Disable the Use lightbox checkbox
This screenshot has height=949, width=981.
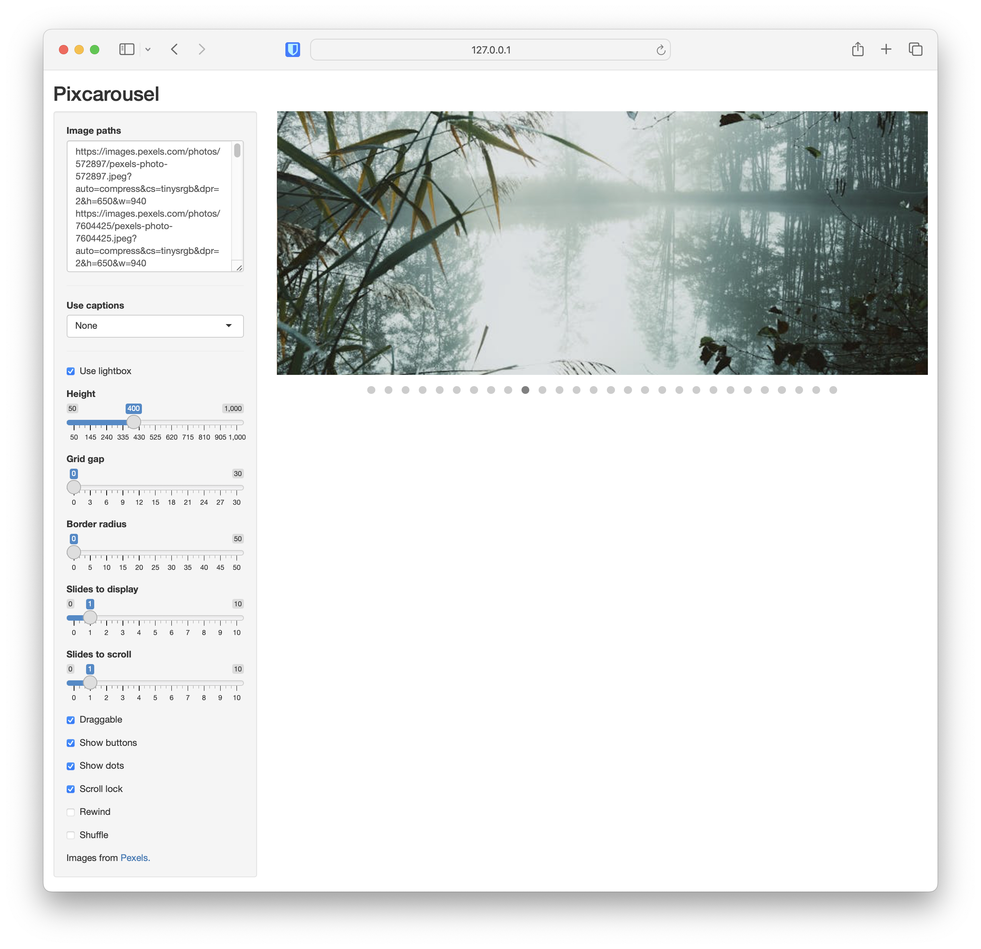pos(71,371)
